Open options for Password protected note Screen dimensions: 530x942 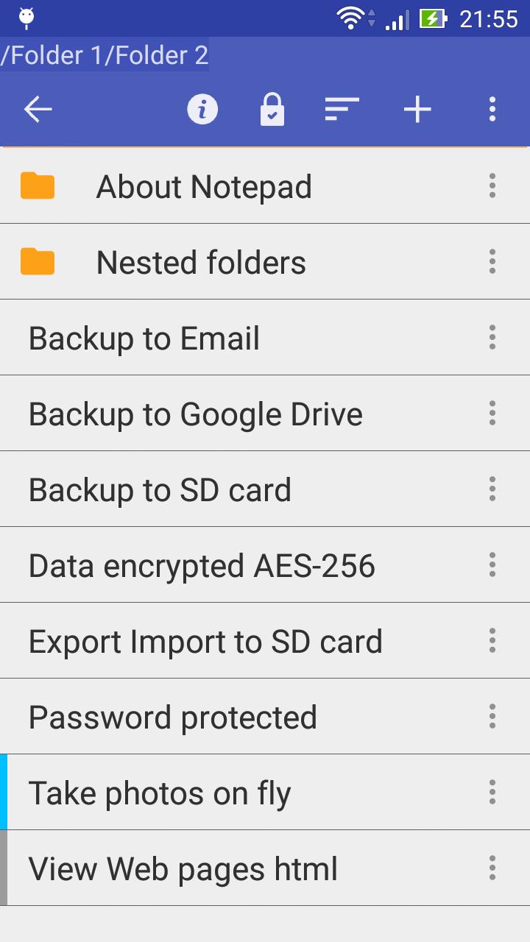click(492, 716)
